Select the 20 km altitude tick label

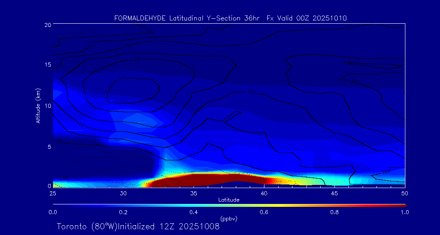point(47,25)
